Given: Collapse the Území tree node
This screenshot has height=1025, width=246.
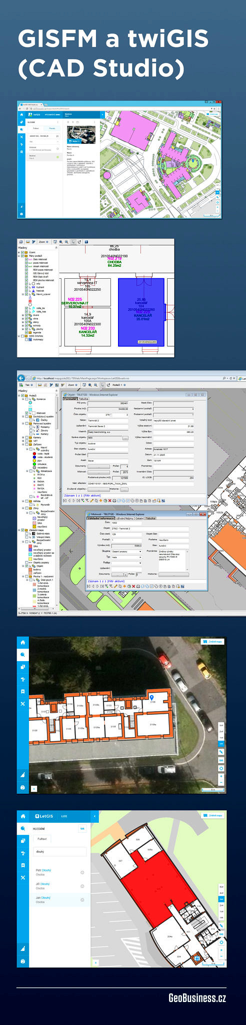Looking at the screenshot, I should click(x=19, y=252).
